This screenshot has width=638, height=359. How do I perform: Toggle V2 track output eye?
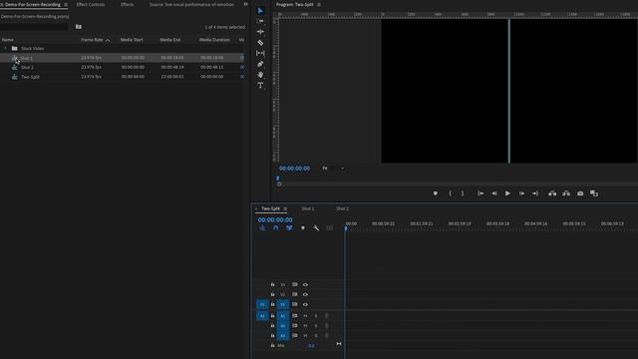click(305, 294)
